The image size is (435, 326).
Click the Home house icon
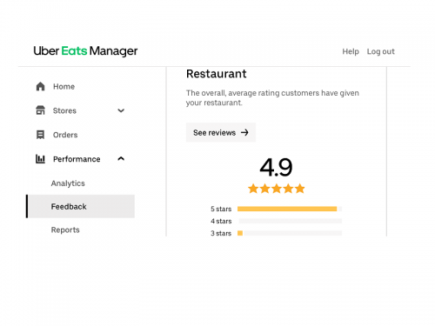tap(40, 86)
